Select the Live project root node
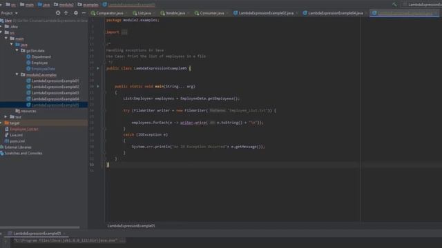Screen dimensions: 442x248 [x=8, y=21]
